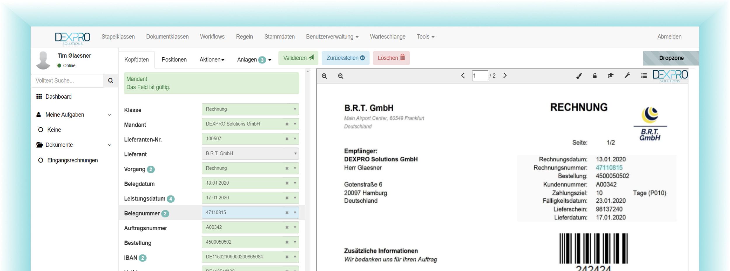Open the Lieferant dropdown
Viewport: 730px width, 271px height.
250,153
